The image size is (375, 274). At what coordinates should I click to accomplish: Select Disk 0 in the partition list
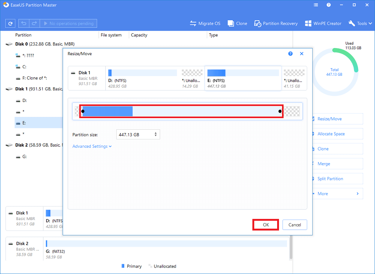click(x=45, y=44)
